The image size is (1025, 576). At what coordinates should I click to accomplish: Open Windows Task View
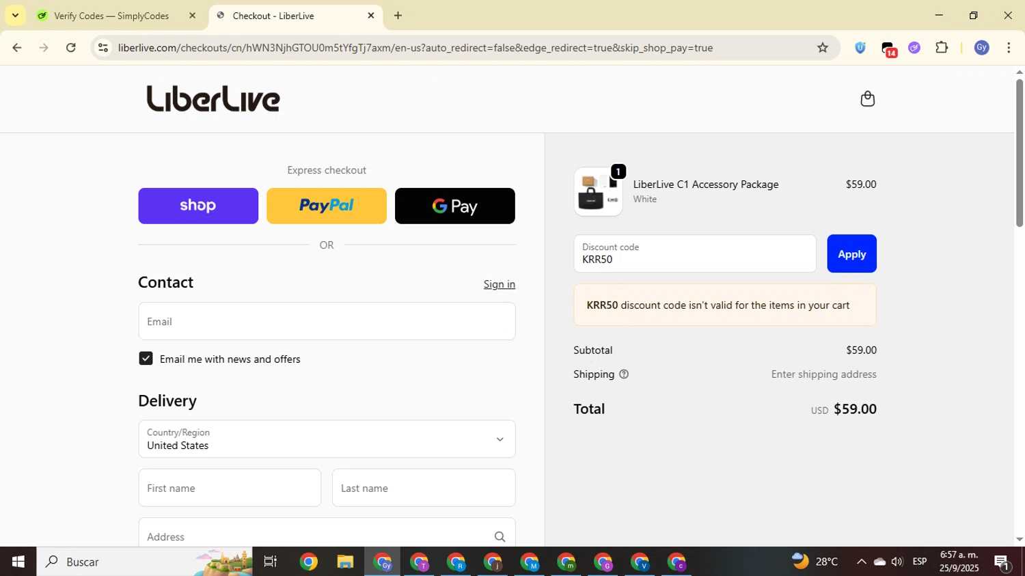pyautogui.click(x=271, y=562)
